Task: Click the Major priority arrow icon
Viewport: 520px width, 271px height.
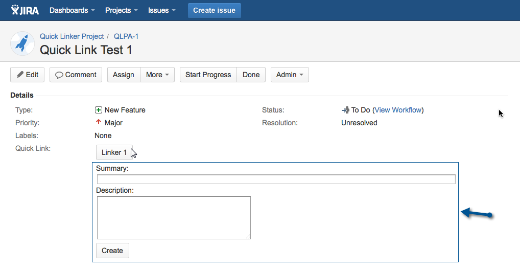Action: click(99, 123)
